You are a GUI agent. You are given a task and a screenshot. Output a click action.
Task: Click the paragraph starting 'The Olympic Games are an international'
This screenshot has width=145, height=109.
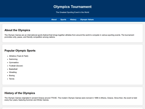tap(69, 36)
